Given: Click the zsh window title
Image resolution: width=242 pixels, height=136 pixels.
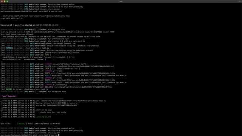Looking at the screenshot, I should click(121, 2).
